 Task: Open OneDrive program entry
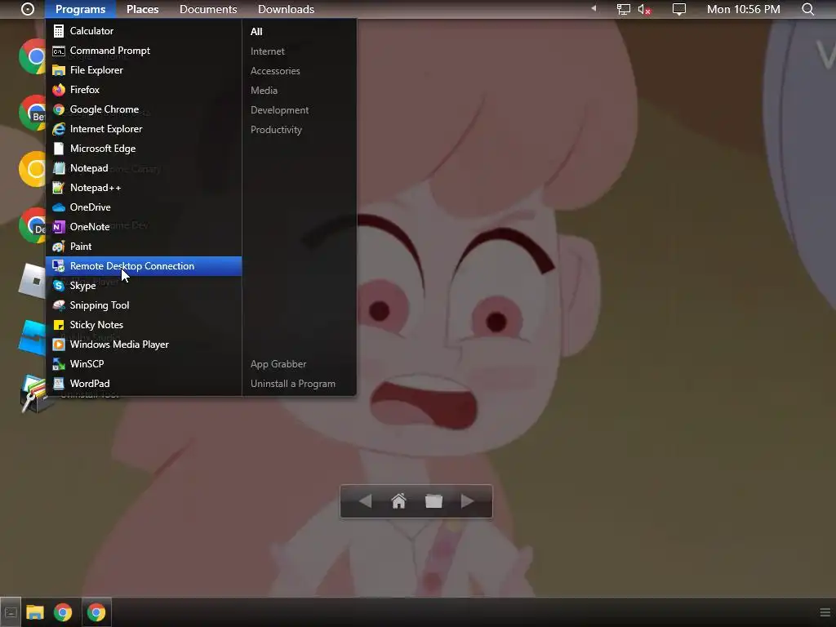point(144,207)
